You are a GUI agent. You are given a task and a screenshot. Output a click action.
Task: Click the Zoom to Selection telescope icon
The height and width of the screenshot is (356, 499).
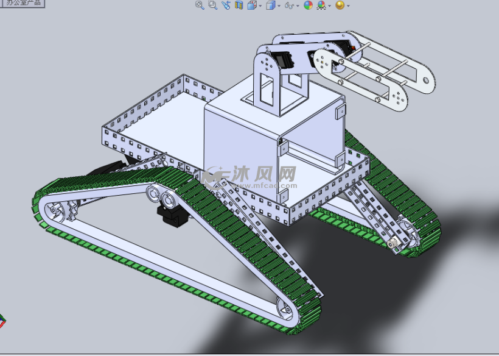(x=226, y=6)
